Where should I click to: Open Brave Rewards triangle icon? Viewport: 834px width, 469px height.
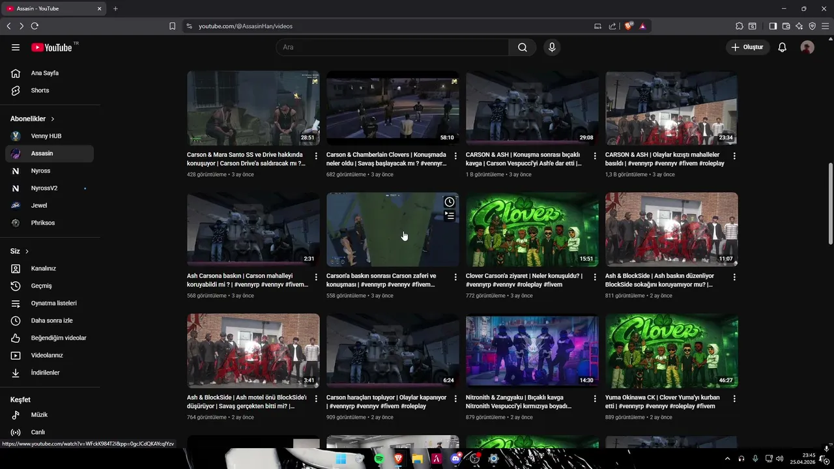(x=642, y=26)
